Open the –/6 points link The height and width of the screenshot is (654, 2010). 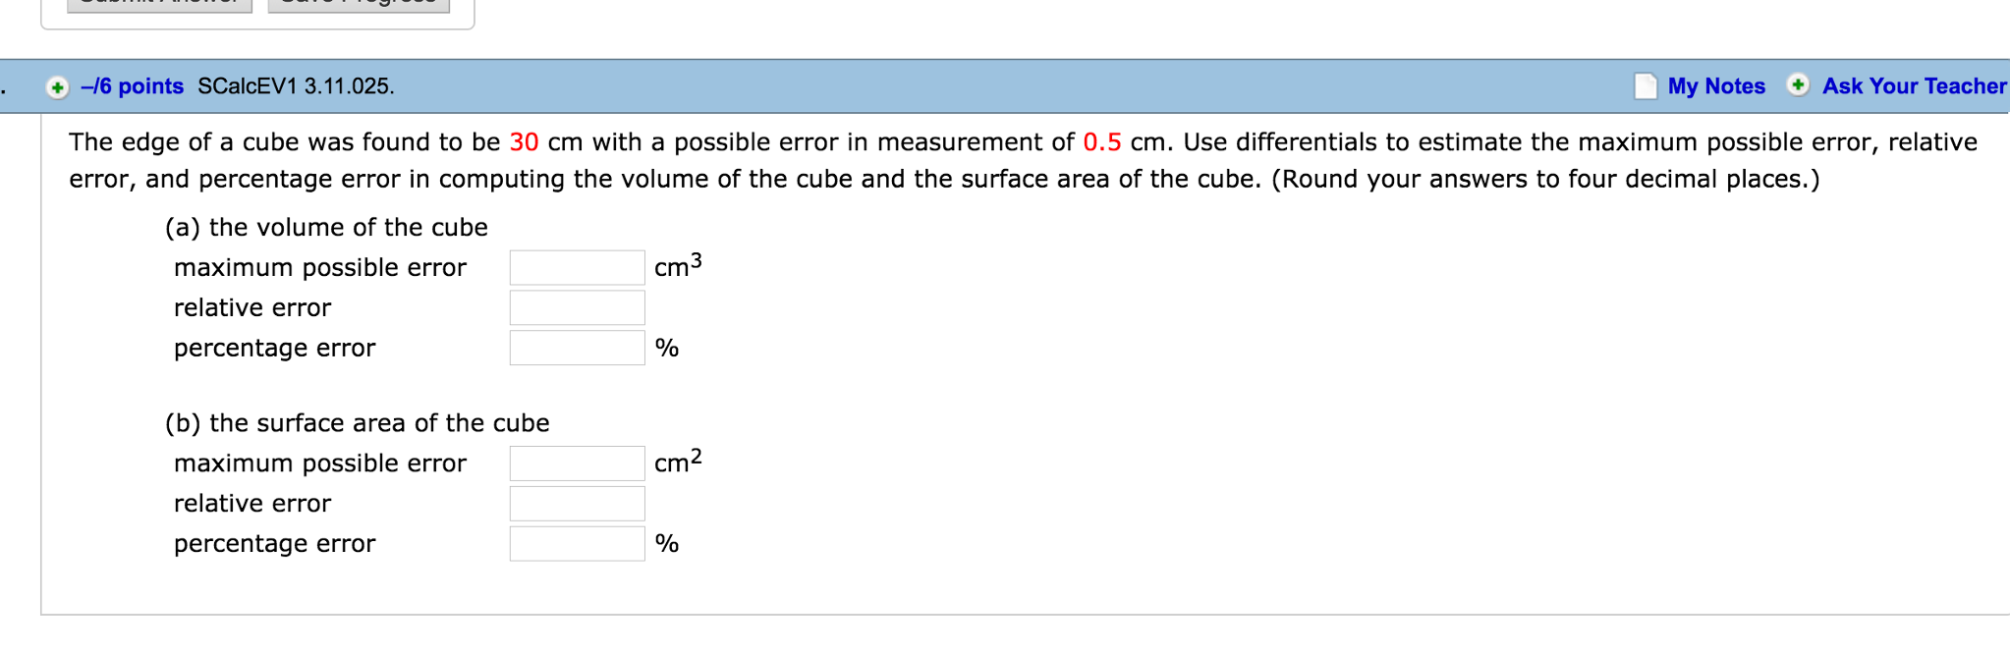(x=132, y=86)
